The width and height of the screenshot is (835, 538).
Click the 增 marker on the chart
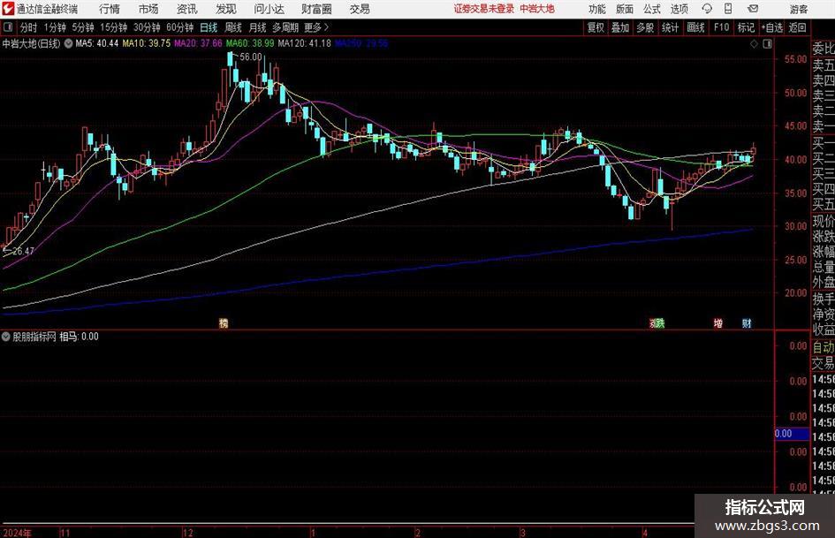point(717,323)
